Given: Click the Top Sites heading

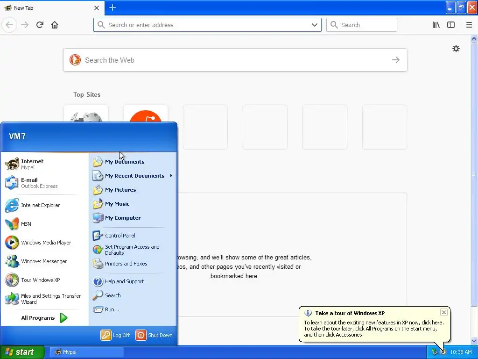Looking at the screenshot, I should (x=87, y=94).
